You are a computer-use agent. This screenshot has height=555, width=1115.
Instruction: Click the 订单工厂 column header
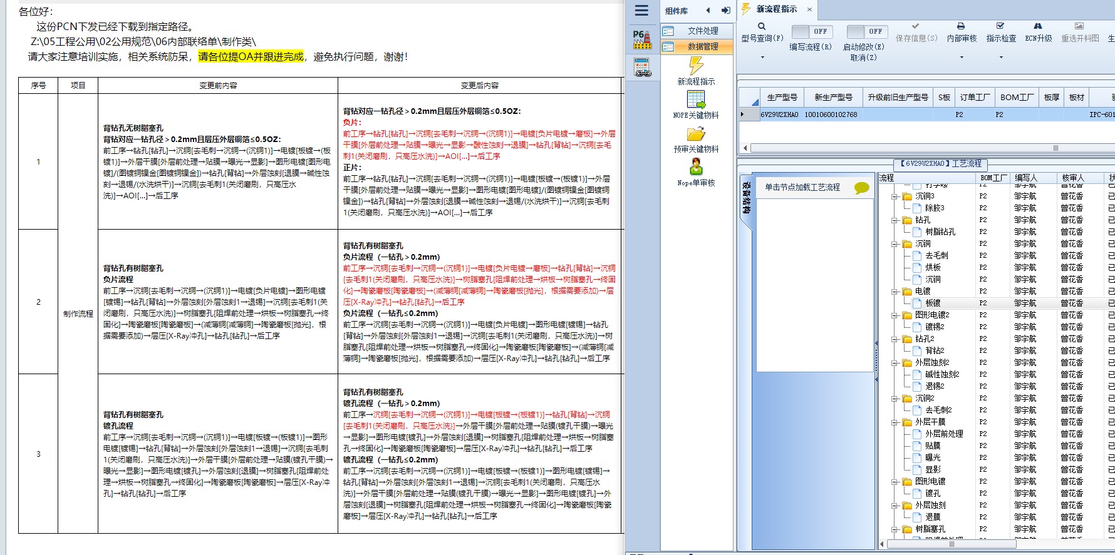pyautogui.click(x=975, y=98)
